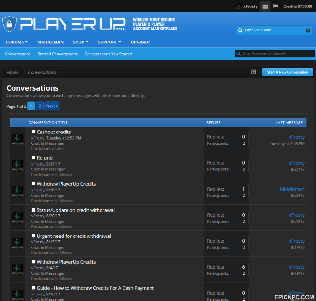Click the keyword search magnifier icon
This screenshot has height=301, width=316.
[x=238, y=54]
